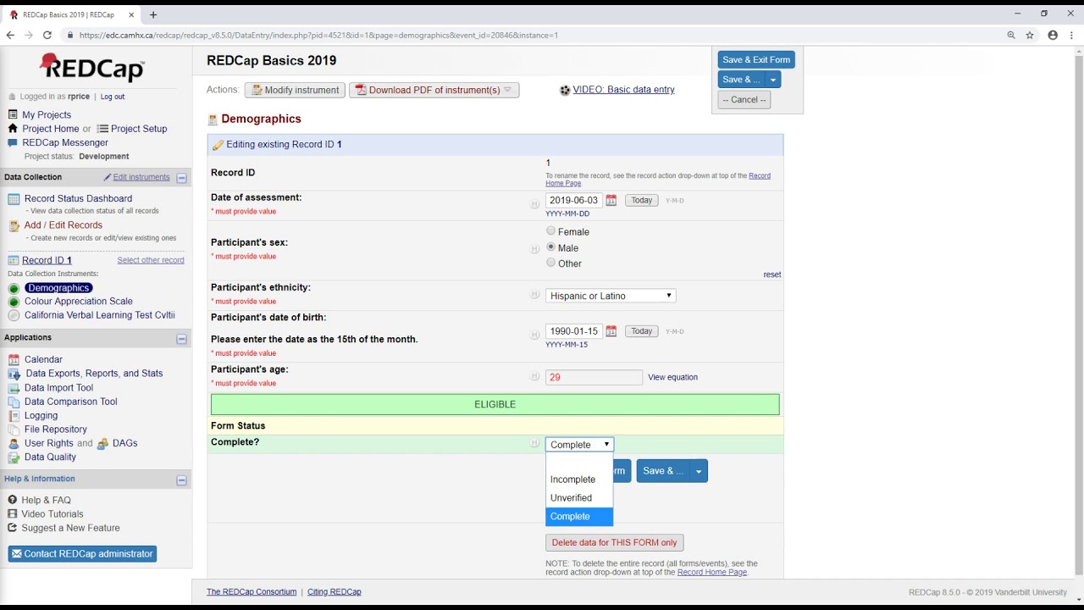The height and width of the screenshot is (610, 1084).
Task: Click the Date of assessment input field
Action: 573,201
